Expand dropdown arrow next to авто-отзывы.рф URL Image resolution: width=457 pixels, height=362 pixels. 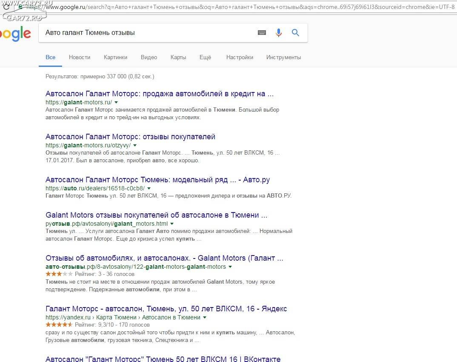click(230, 267)
